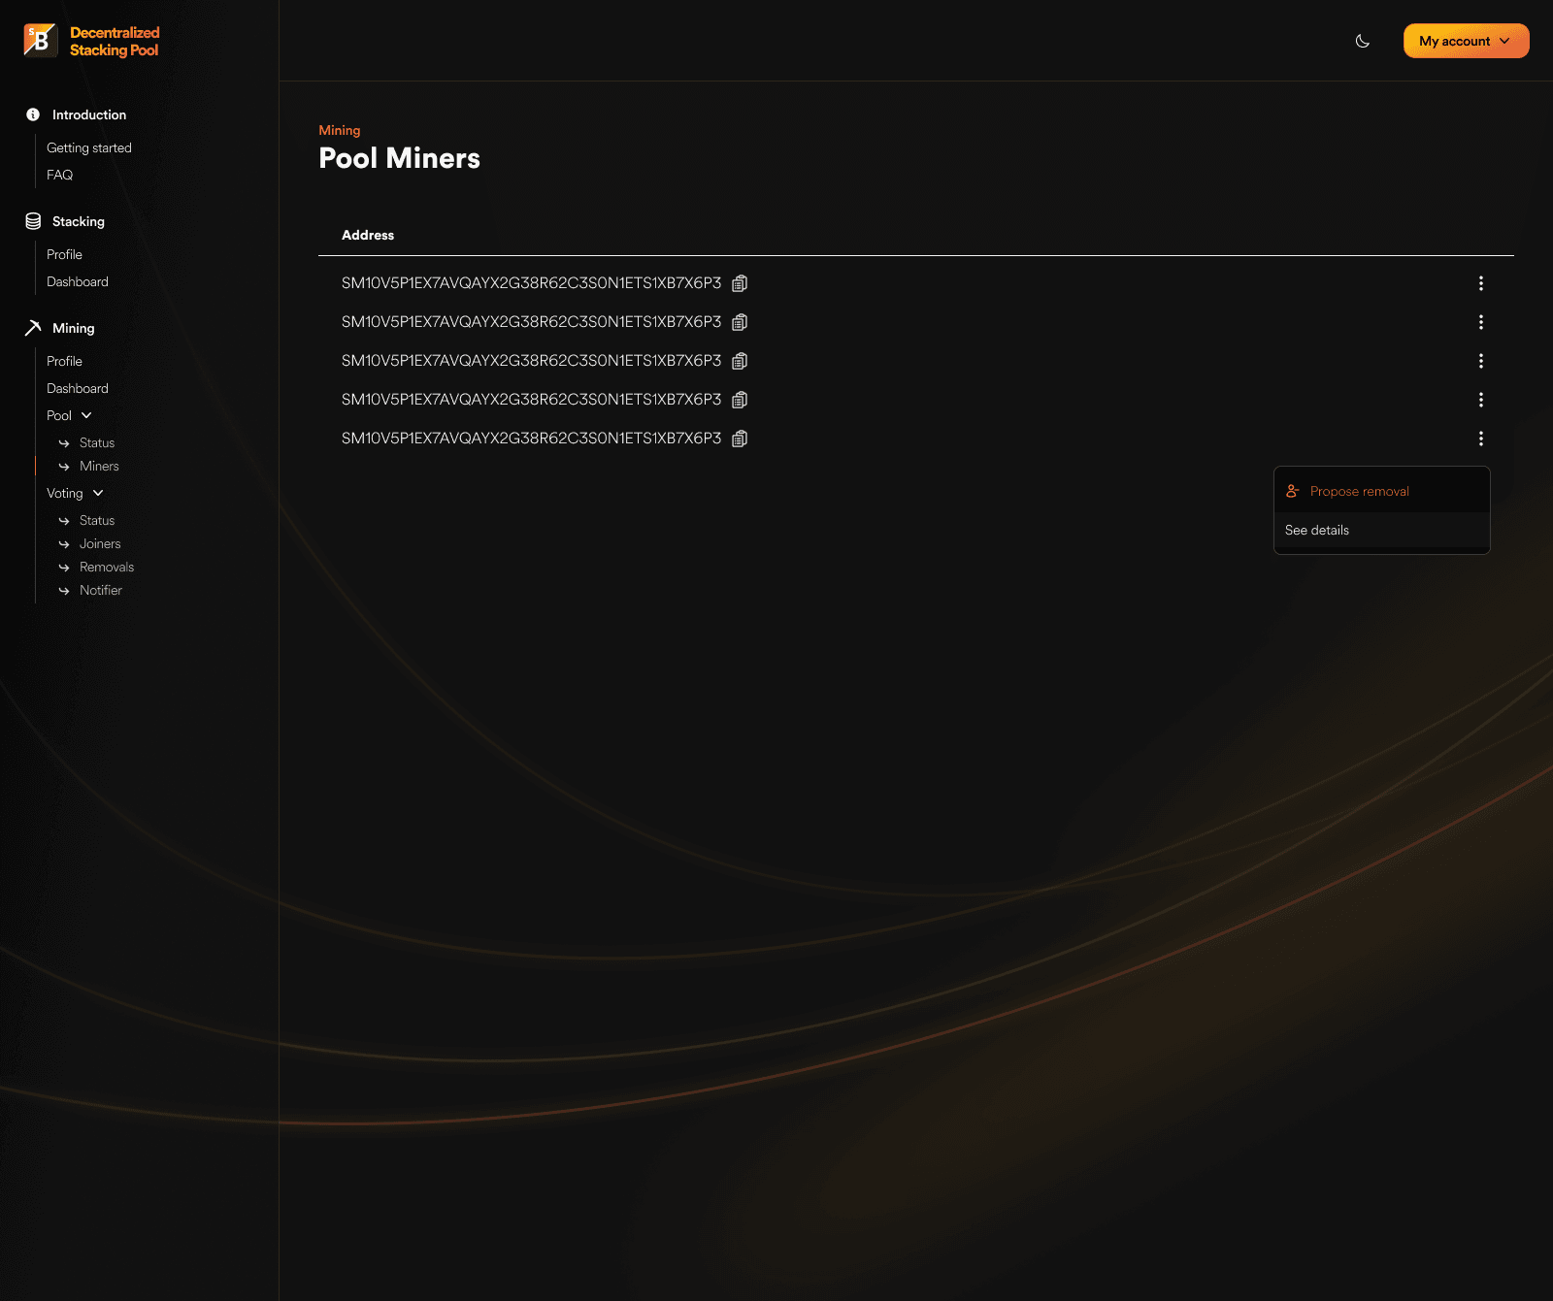This screenshot has width=1553, height=1301.
Task: Copy the third miner address
Action: coord(739,360)
